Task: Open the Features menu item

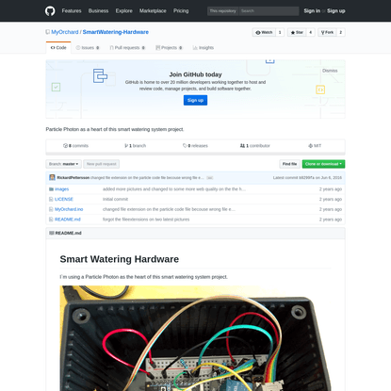Action: click(x=72, y=11)
